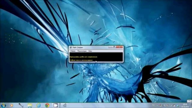Open the microphone app on taskbar
Image resolution: width=192 pixels, height=108 pixels.
coord(21,105)
